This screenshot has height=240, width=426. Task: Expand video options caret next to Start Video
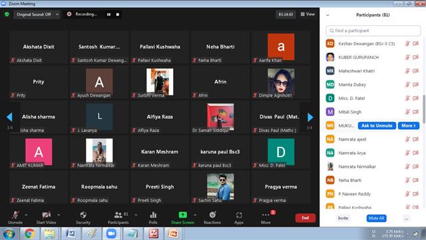(59, 215)
